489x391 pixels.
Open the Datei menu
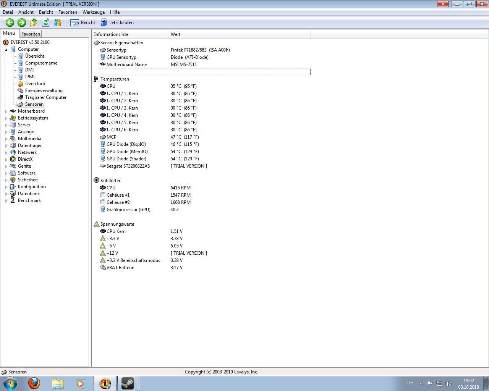pos(8,12)
